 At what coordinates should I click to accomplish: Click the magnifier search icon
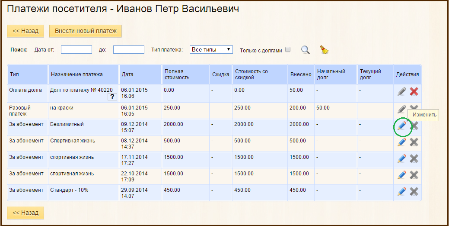click(305, 50)
